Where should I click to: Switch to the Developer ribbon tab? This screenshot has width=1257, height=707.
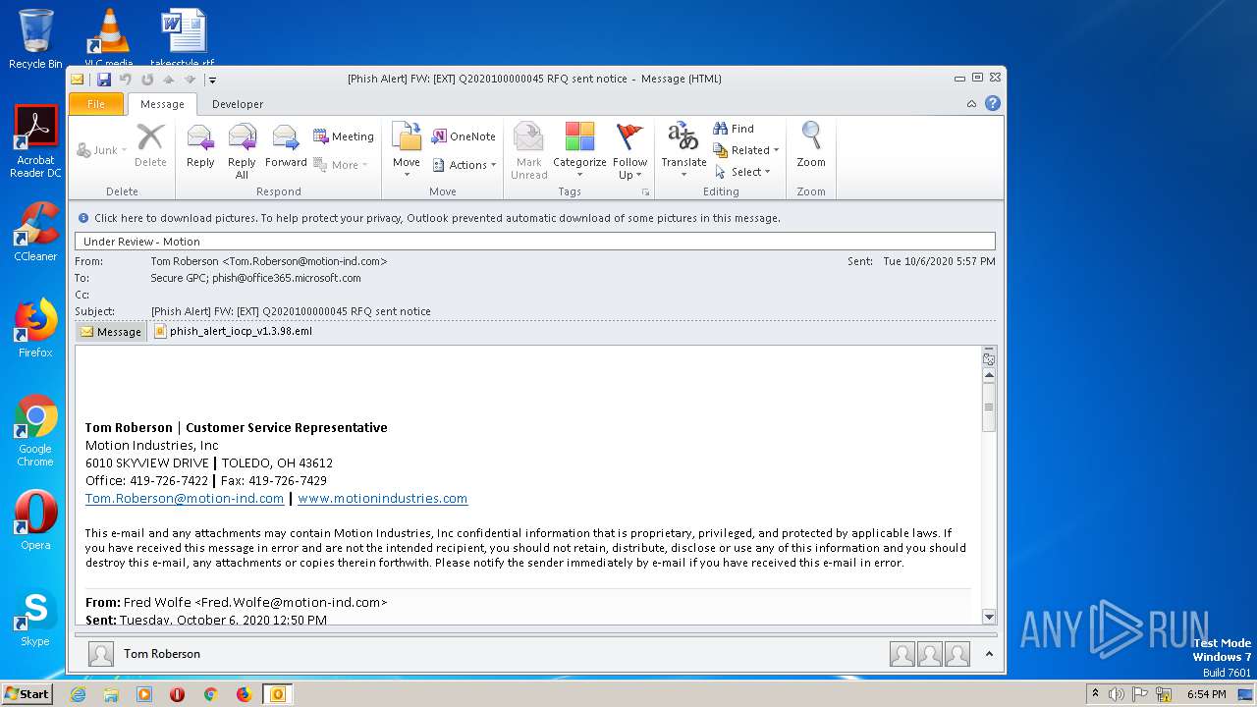pos(238,104)
